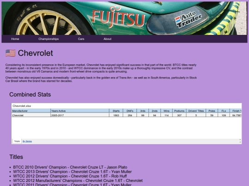The image size is (249, 186).
Task: Select the Wins column header
Action: click(x=166, y=111)
